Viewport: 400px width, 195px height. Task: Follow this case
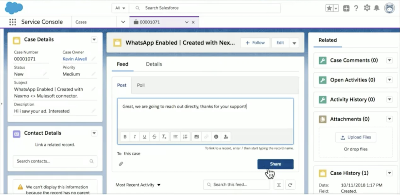(255, 43)
